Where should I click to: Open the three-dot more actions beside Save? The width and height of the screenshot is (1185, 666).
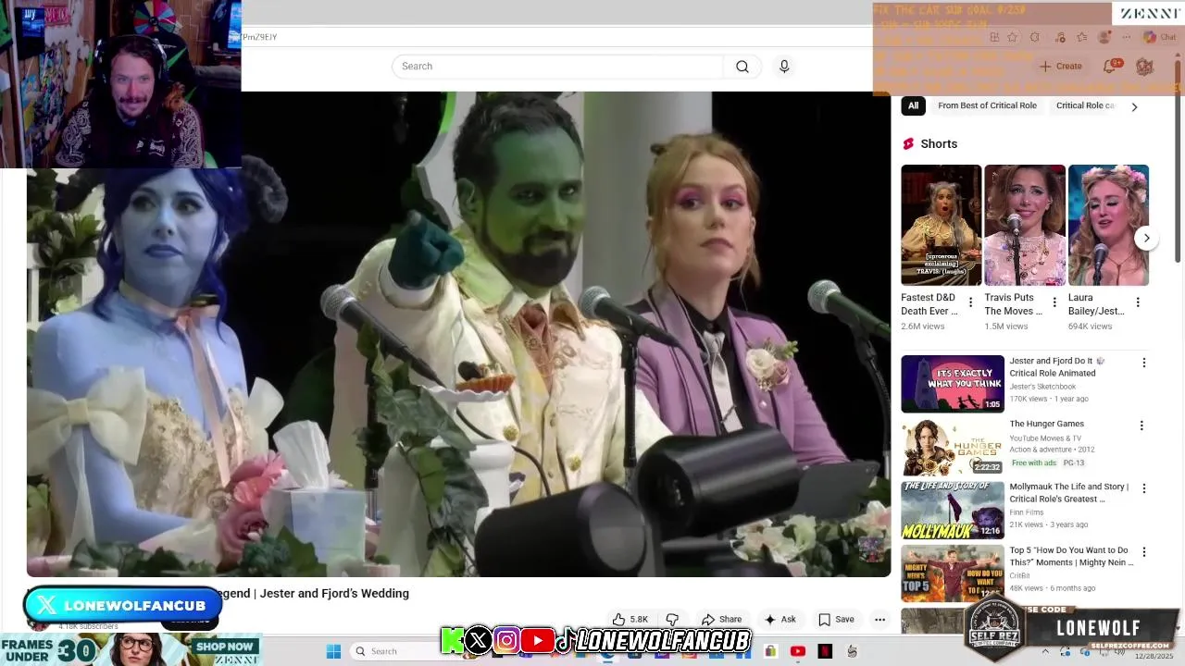879,619
